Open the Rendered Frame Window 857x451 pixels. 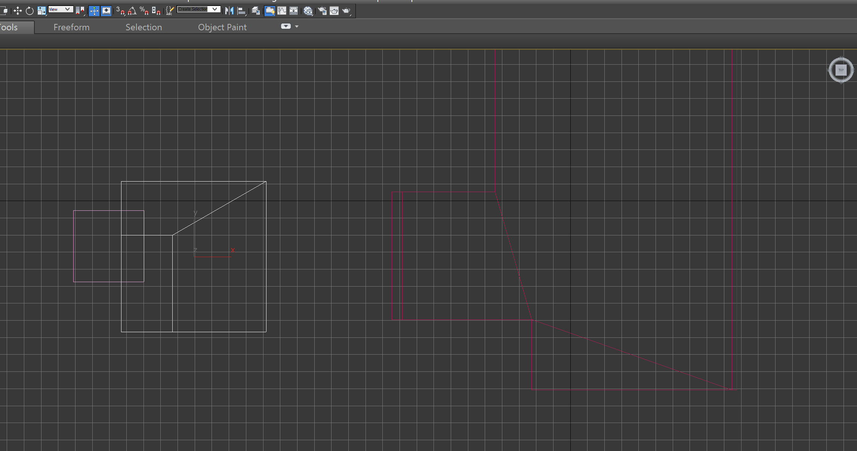[334, 11]
